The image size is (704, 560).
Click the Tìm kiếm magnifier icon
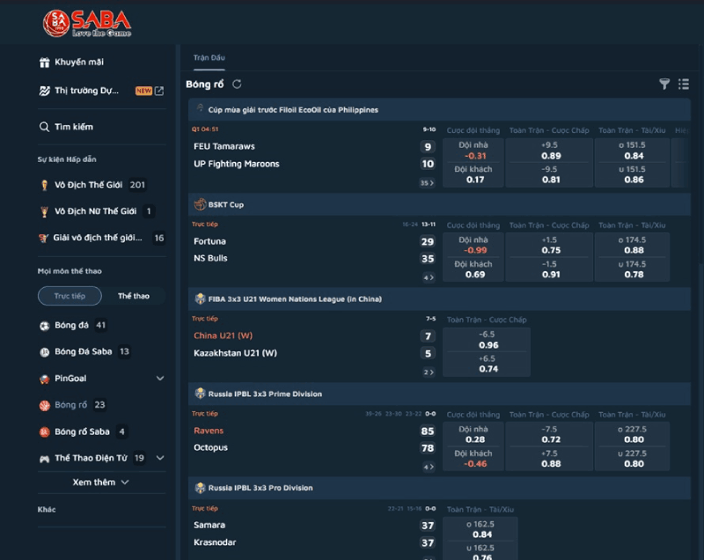pos(44,127)
